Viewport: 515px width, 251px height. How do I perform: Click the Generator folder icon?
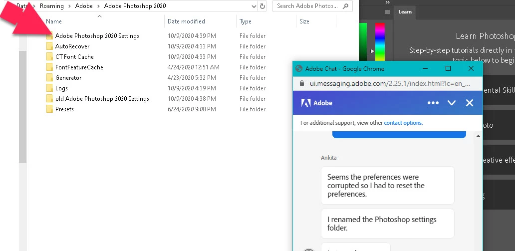49,78
